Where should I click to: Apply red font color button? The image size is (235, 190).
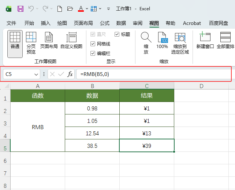point(81,9)
